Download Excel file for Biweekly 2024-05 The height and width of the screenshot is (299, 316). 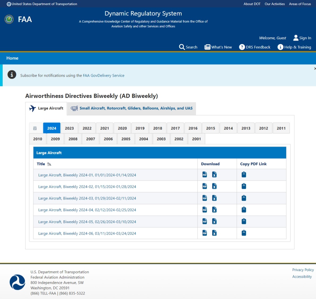point(214,221)
